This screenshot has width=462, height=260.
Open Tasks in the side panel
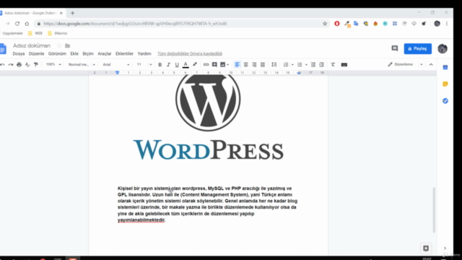(x=445, y=101)
